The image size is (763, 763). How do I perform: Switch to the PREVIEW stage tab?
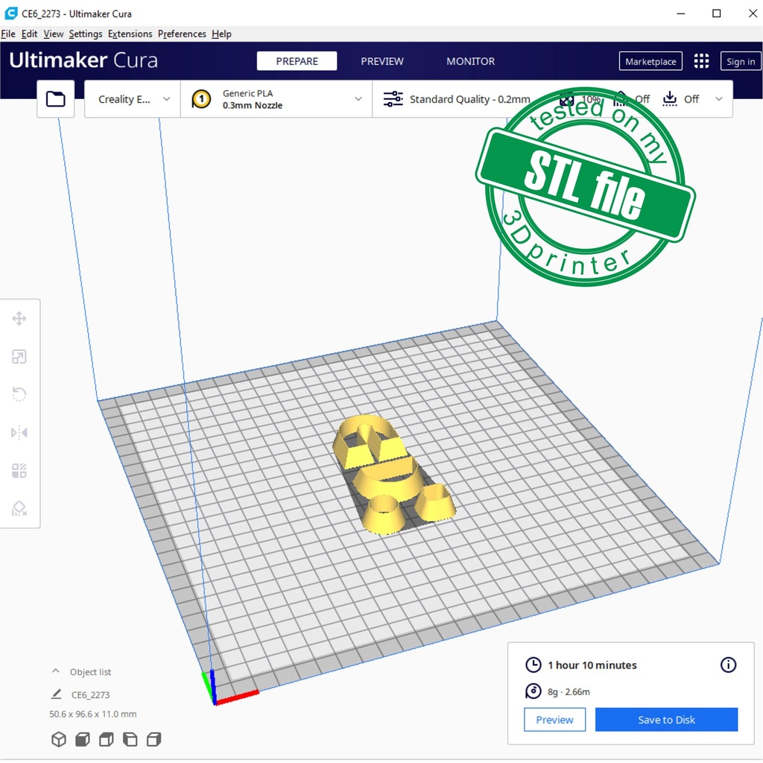382,61
